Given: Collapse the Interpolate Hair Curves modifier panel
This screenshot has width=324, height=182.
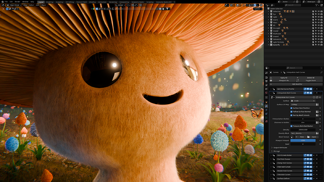Looking at the screenshot, I should (271, 93).
